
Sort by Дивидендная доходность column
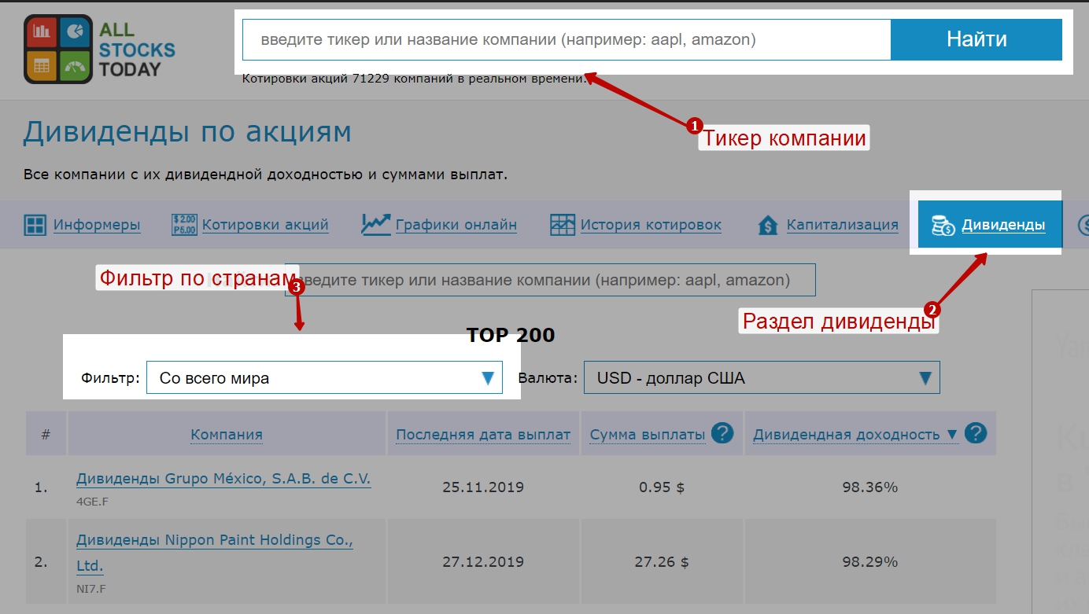pos(846,435)
